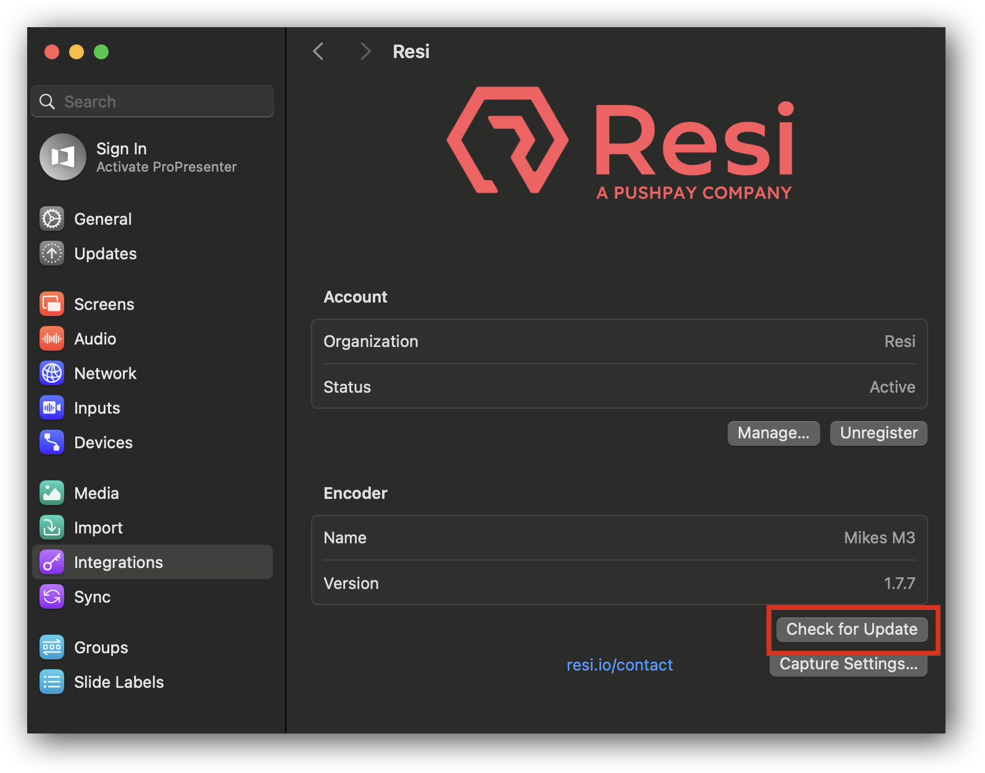The image size is (985, 773).
Task: Click the Media picture icon
Action: click(x=52, y=493)
